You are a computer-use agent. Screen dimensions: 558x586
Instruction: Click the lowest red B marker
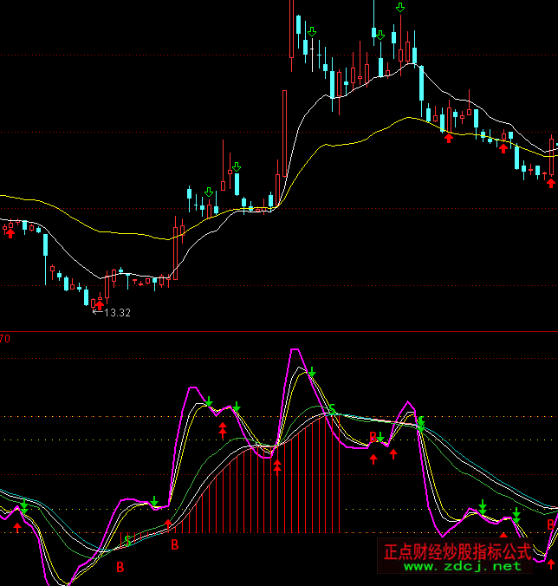pyautogui.click(x=120, y=568)
